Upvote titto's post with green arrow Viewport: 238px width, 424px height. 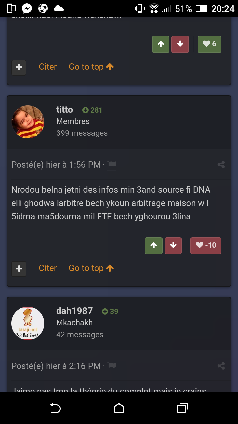(154, 246)
